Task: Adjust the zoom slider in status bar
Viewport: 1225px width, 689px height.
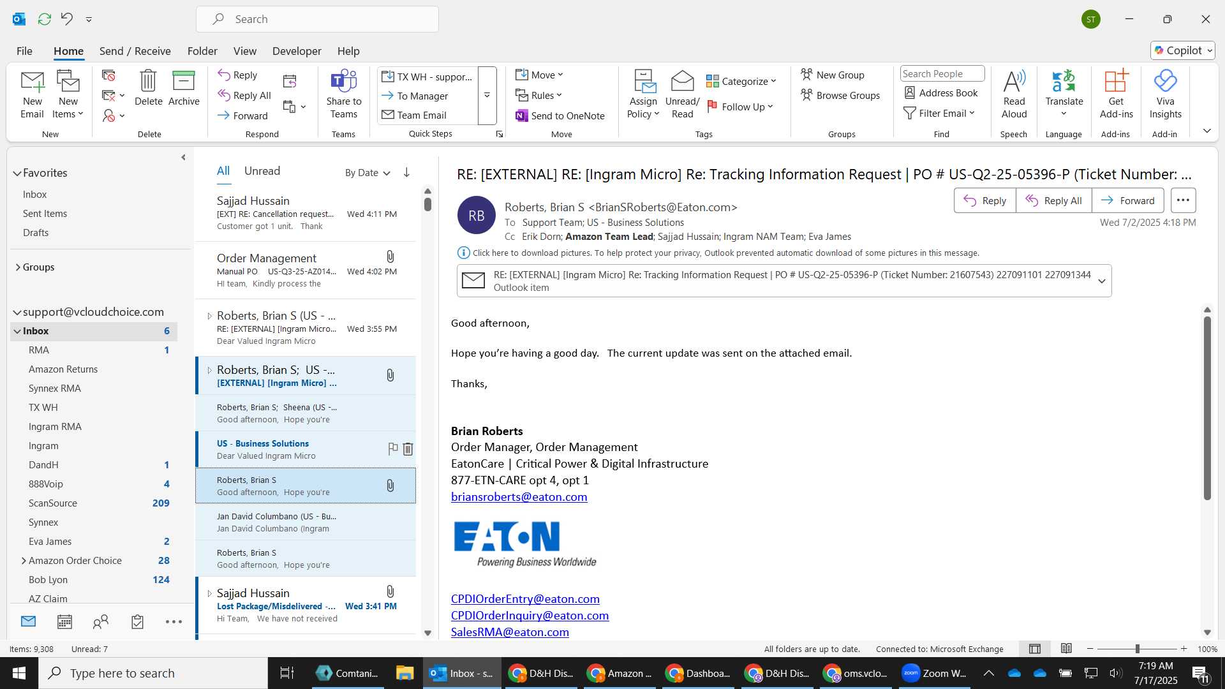Action: click(1137, 649)
